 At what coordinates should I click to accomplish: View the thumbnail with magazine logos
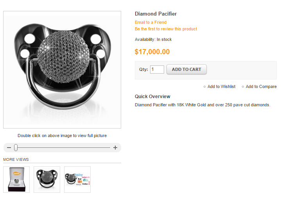(77, 180)
